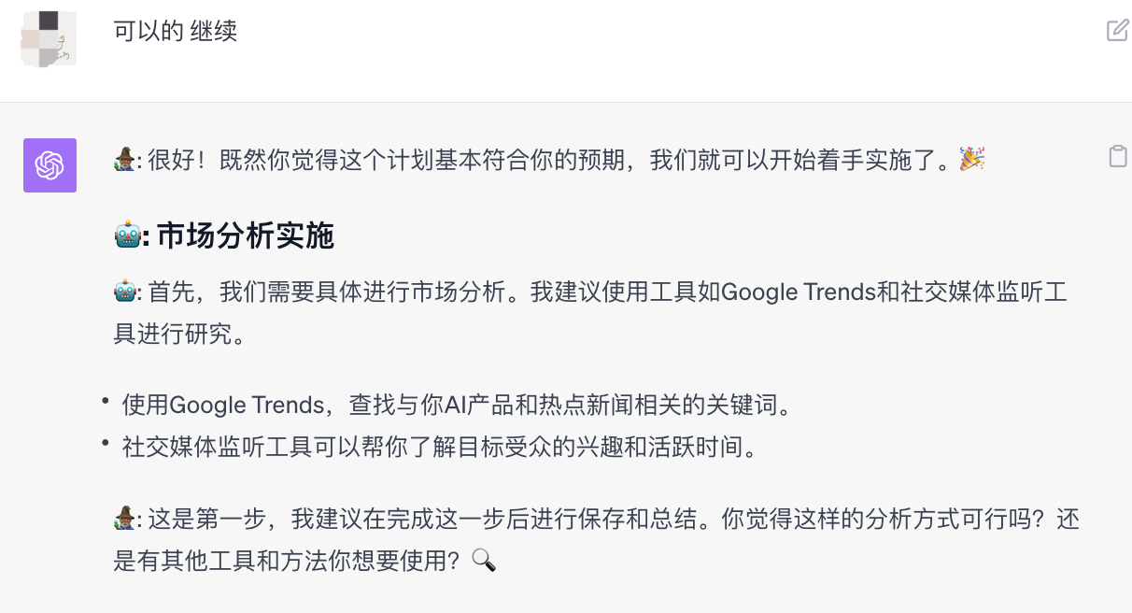1132x613 pixels.
Task: Copy the response with the clipboard icon
Action: (1117, 156)
